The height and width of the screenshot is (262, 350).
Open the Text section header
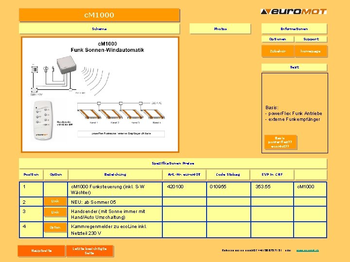point(294,67)
